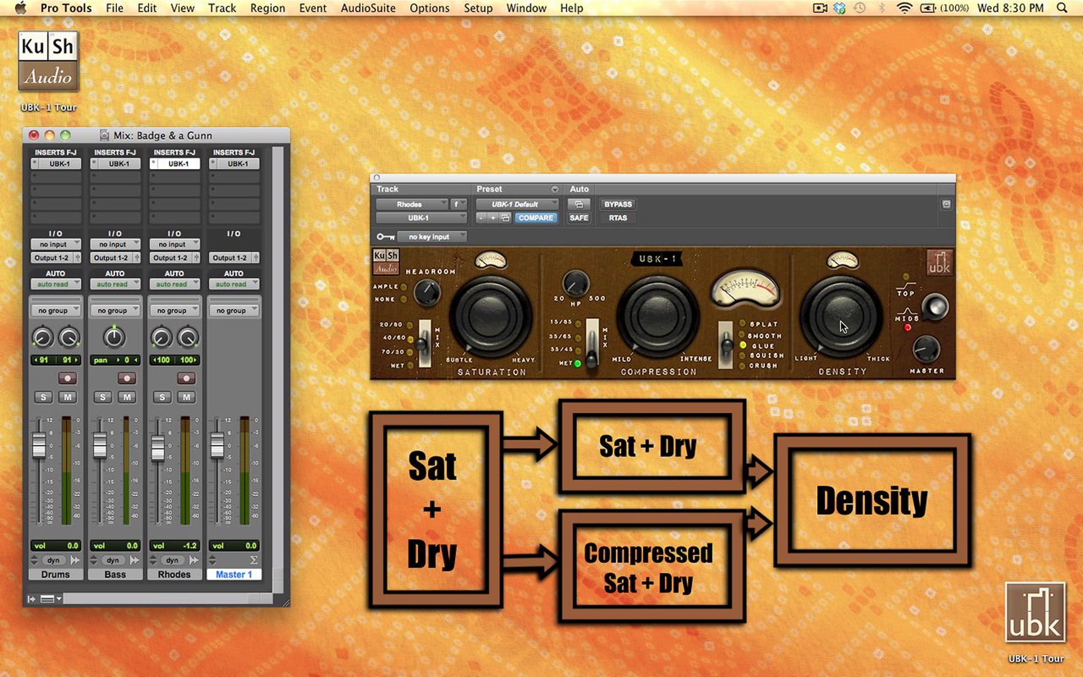Record-arm the Drums track
Image resolution: width=1083 pixels, height=677 pixels.
pyautogui.click(x=68, y=378)
